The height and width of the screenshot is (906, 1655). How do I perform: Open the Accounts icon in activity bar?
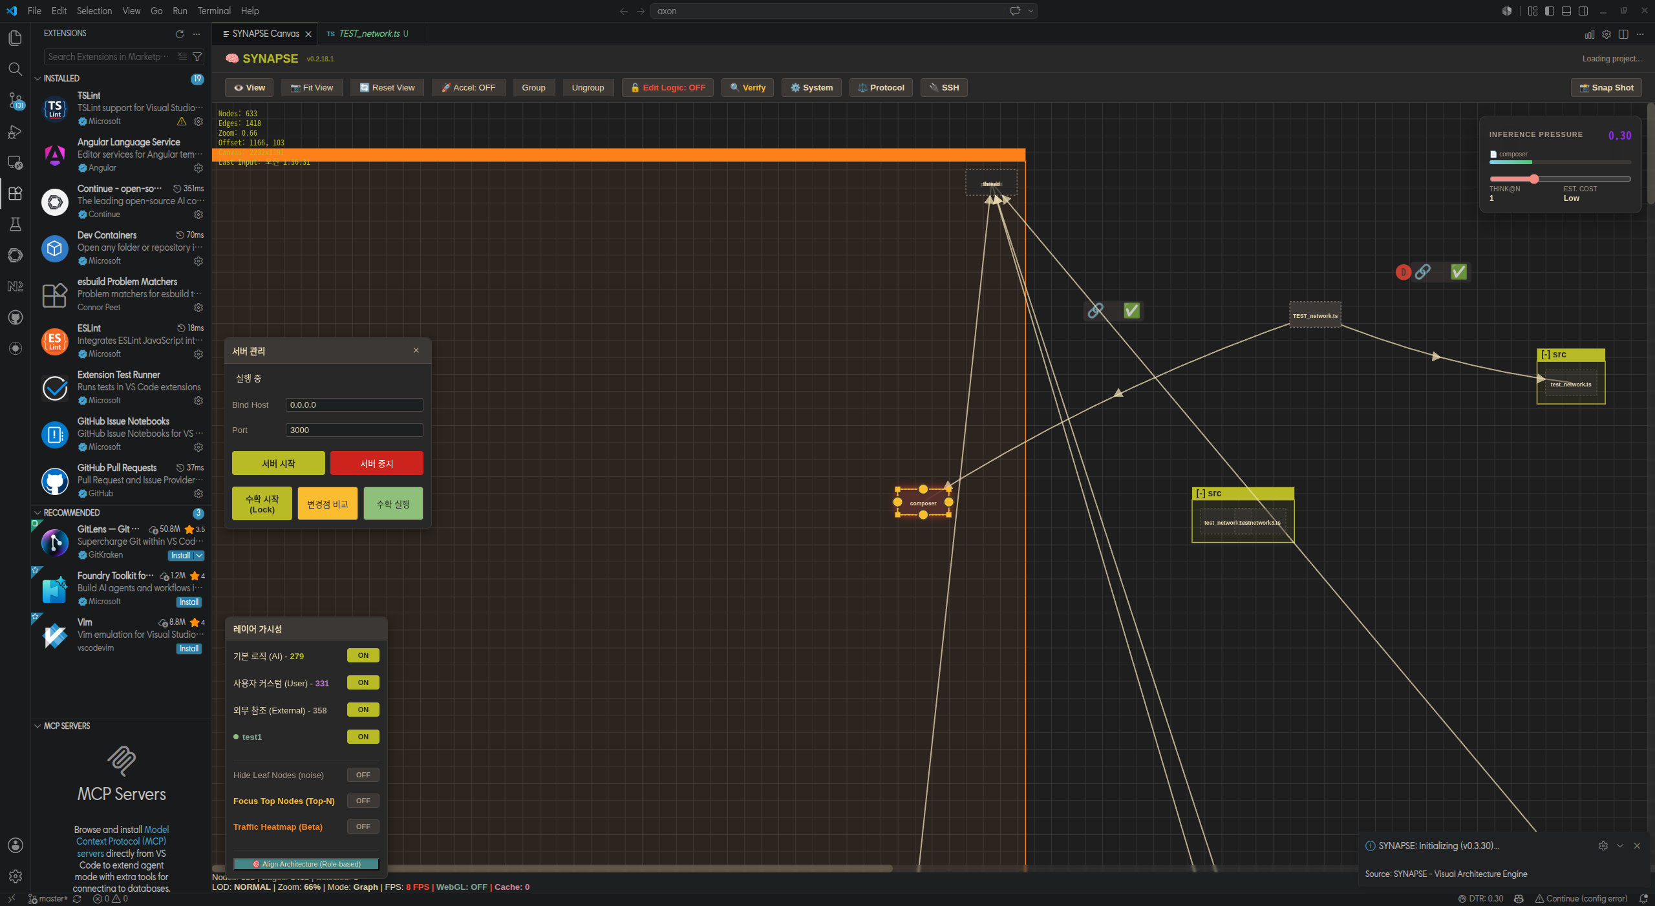(15, 845)
